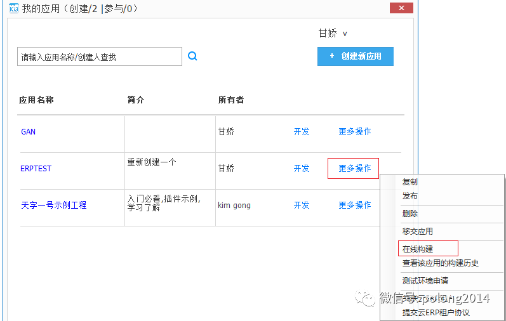This screenshot has width=506, height=321.
Task: Focus the application name search field
Action: point(99,57)
